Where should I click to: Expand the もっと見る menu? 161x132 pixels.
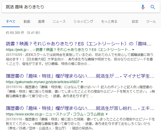(x=109, y=21)
